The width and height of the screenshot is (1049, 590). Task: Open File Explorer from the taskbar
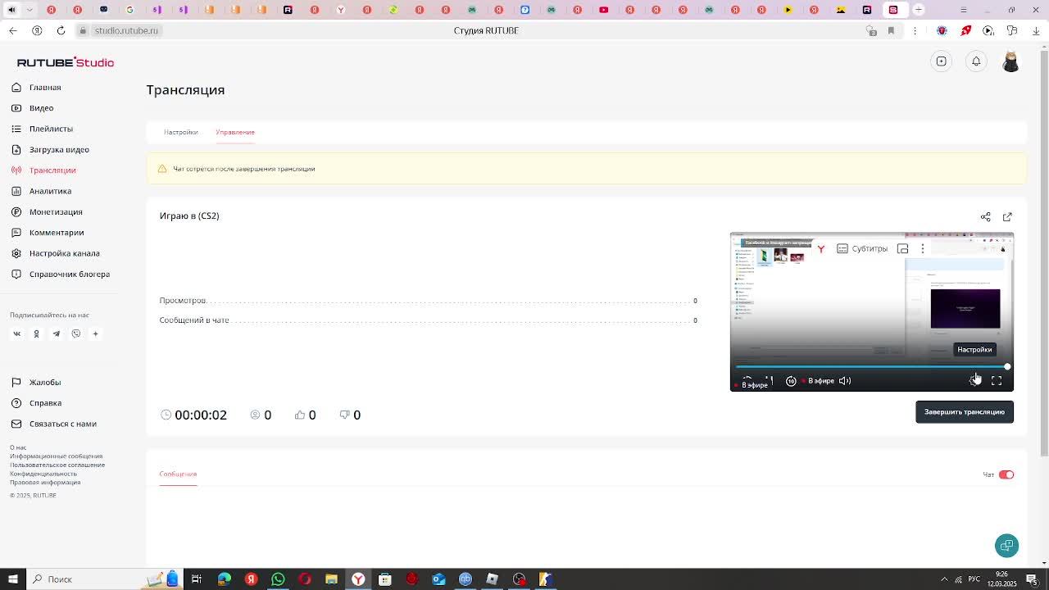(x=331, y=579)
